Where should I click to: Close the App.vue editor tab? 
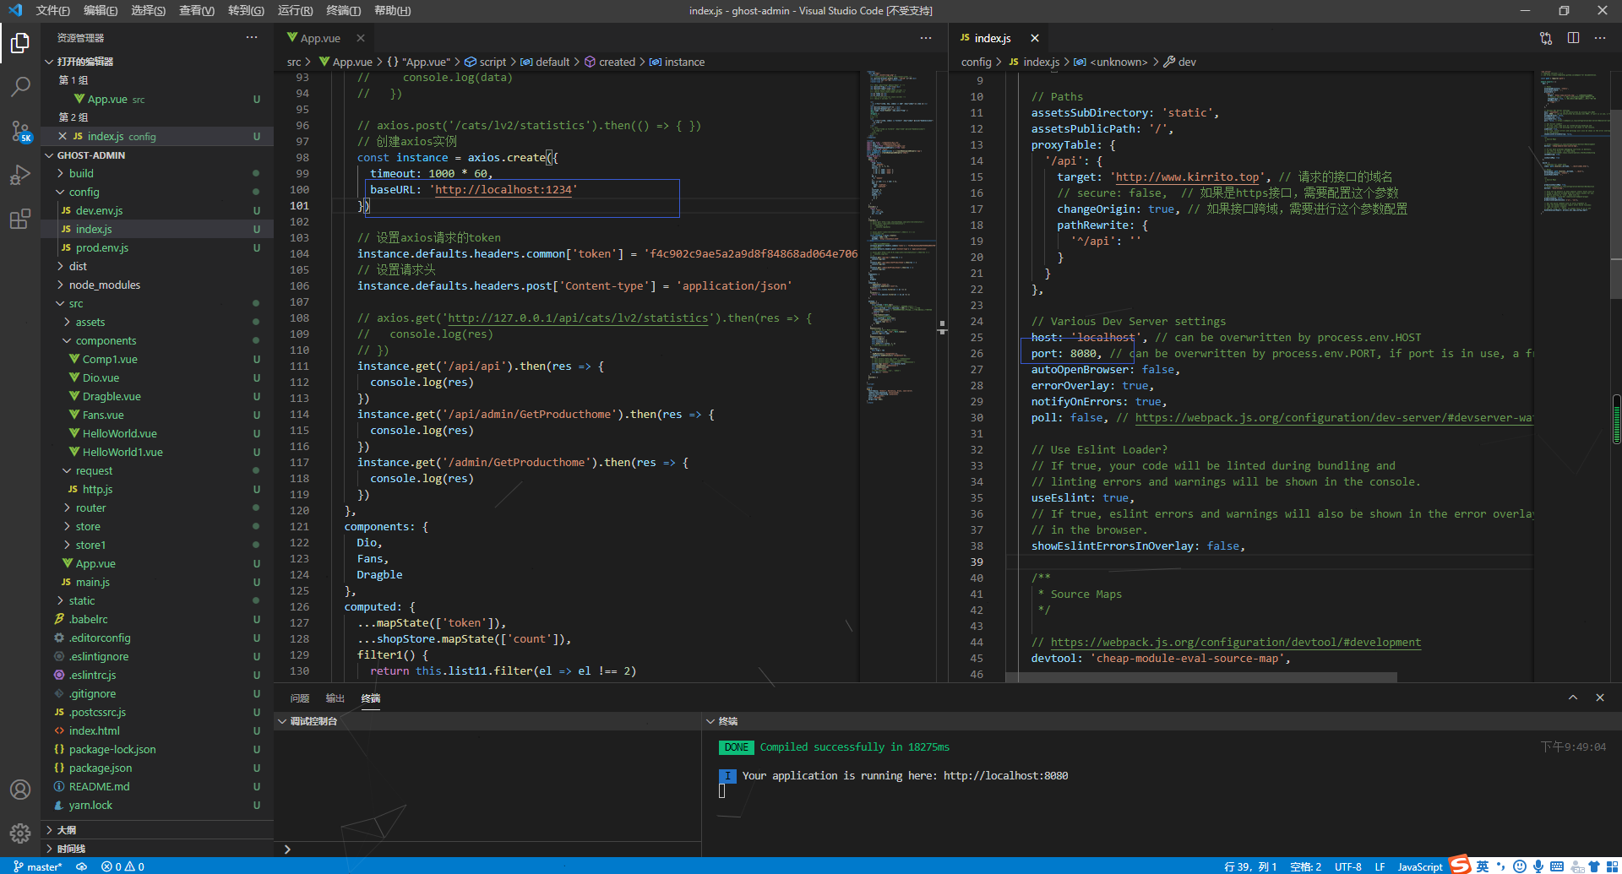[361, 38]
